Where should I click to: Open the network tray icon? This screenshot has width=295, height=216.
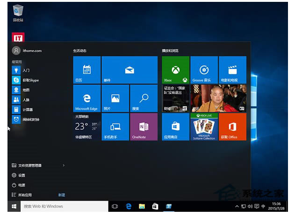[244, 206]
